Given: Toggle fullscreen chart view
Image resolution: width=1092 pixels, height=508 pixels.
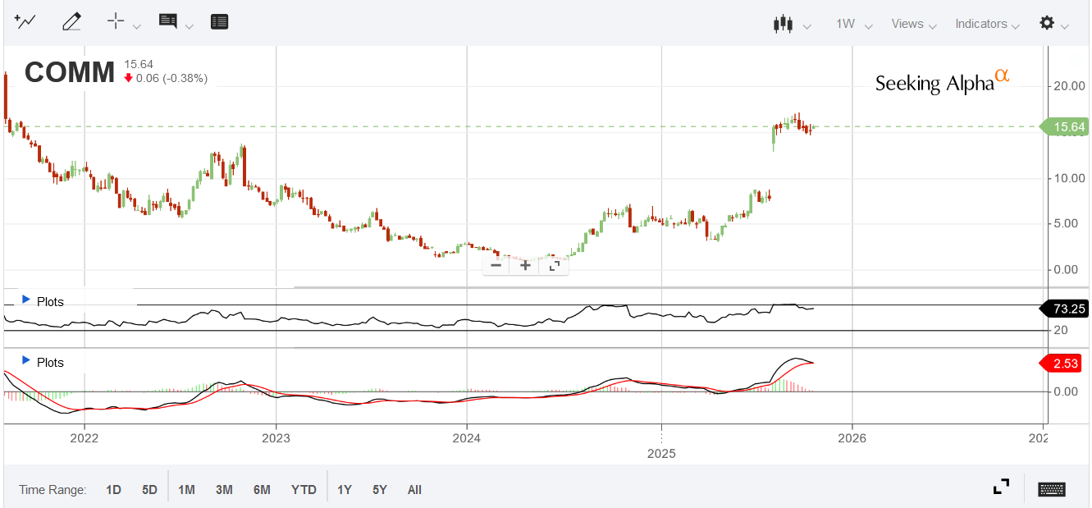Looking at the screenshot, I should coord(1001,487).
